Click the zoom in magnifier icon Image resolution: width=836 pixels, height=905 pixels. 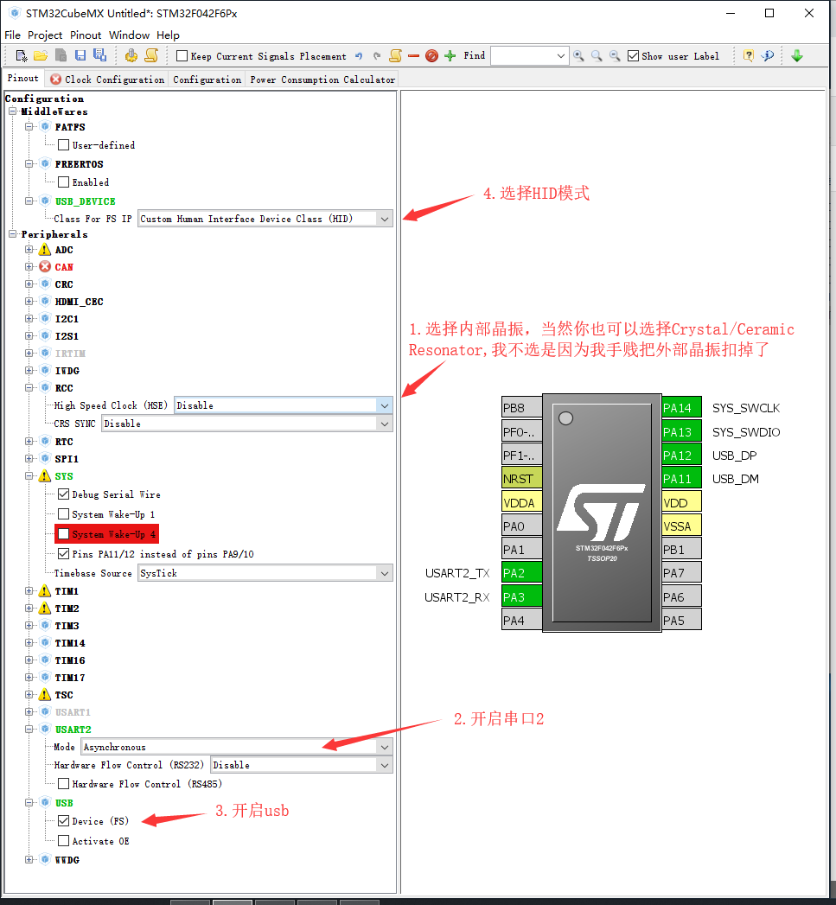(x=578, y=54)
